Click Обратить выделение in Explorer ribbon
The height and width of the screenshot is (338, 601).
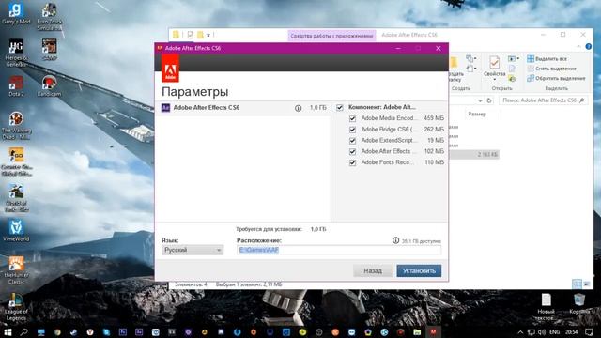coord(556,78)
